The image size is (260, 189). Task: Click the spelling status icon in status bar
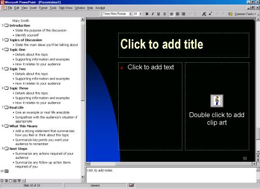pyautogui.click(x=132, y=185)
